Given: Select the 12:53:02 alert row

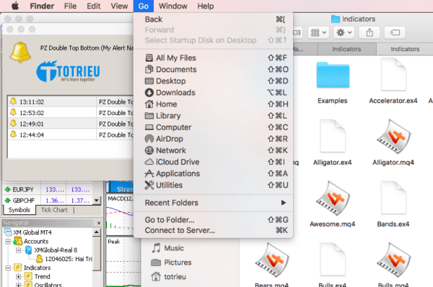Looking at the screenshot, I should (71, 113).
